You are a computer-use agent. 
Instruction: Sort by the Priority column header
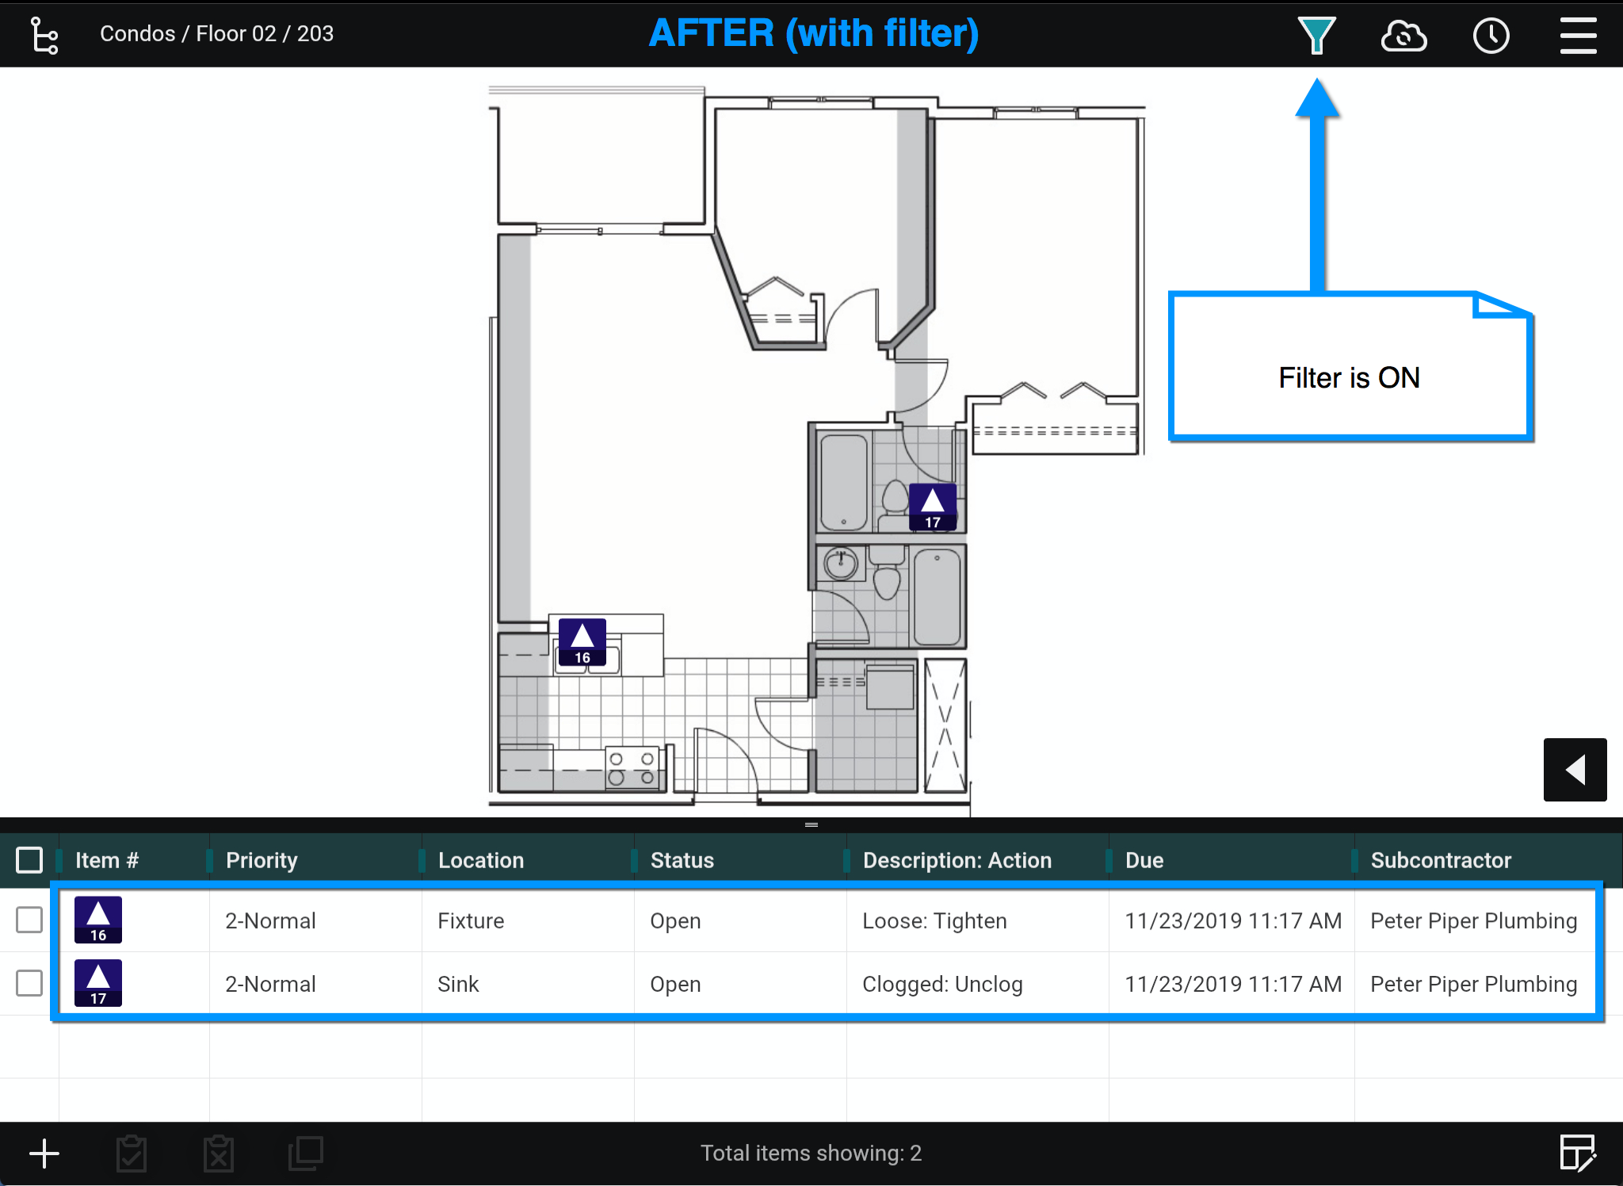pyautogui.click(x=262, y=860)
